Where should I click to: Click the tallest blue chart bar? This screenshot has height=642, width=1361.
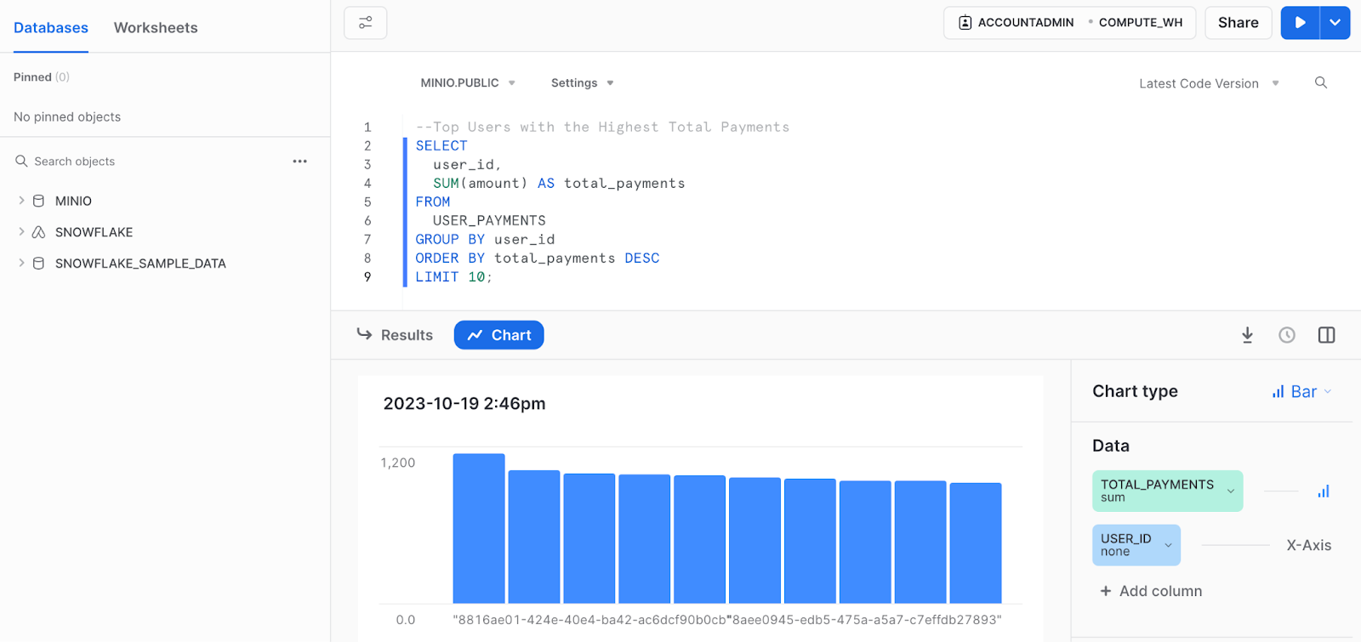pyautogui.click(x=478, y=527)
